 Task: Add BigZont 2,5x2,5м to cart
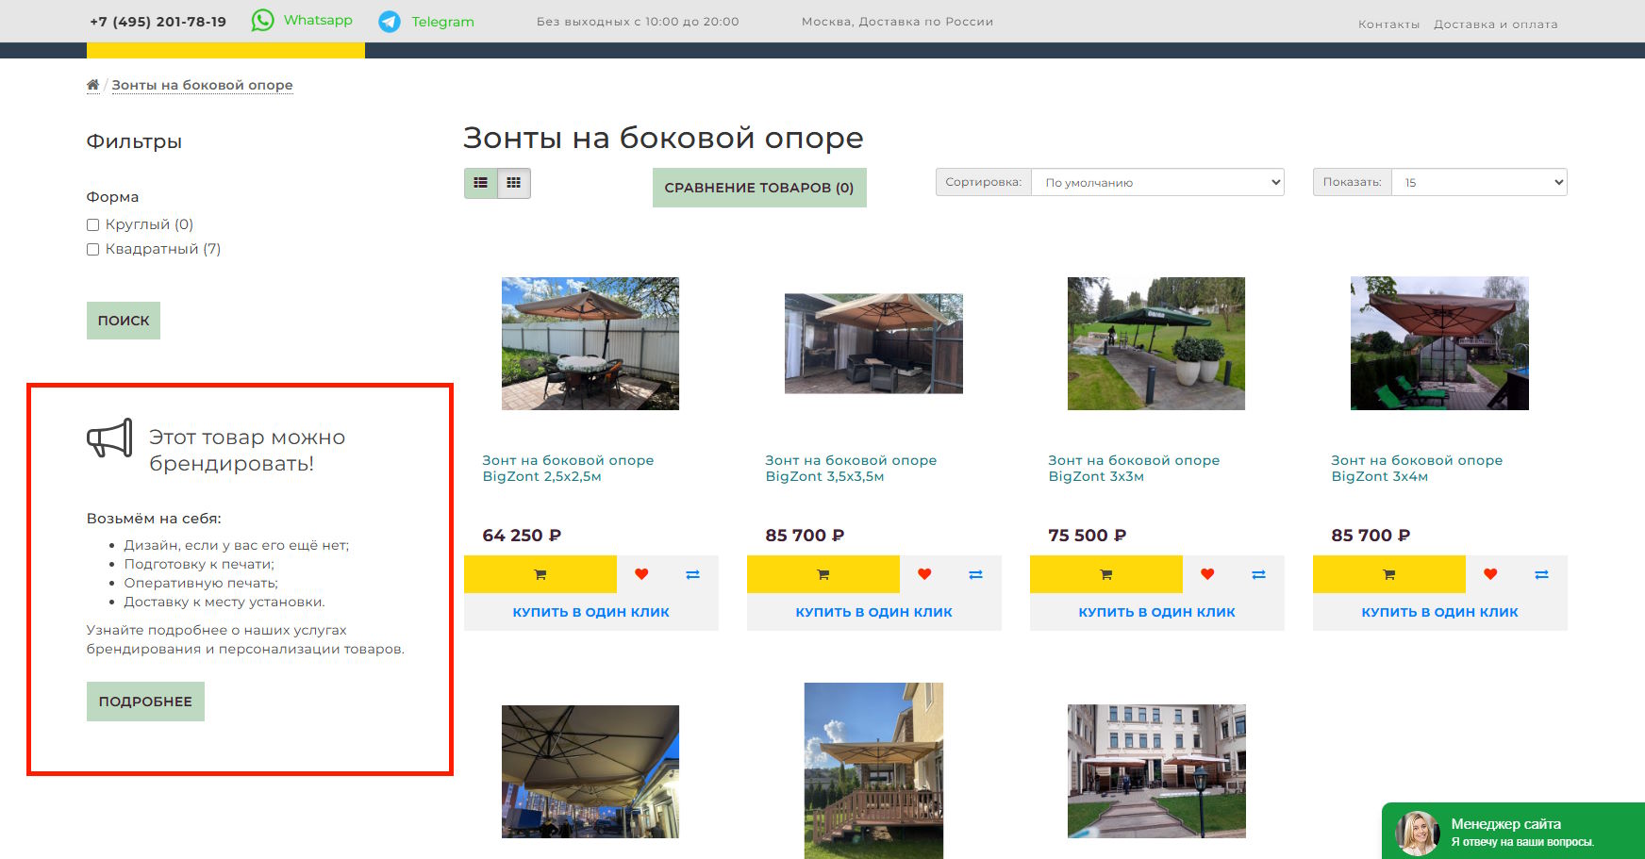pos(540,574)
